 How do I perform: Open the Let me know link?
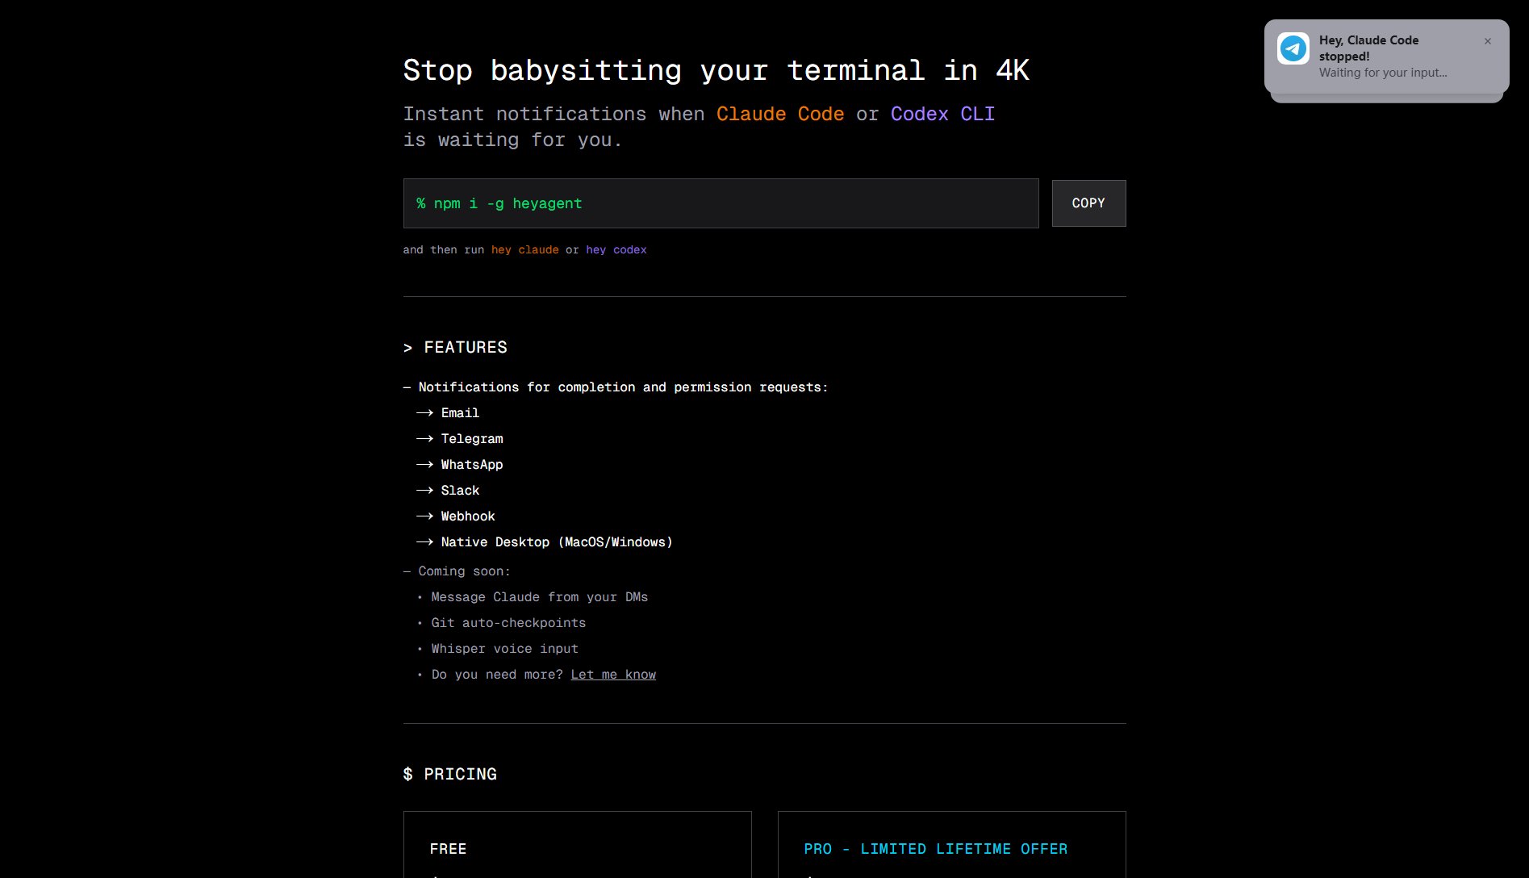[x=613, y=675]
